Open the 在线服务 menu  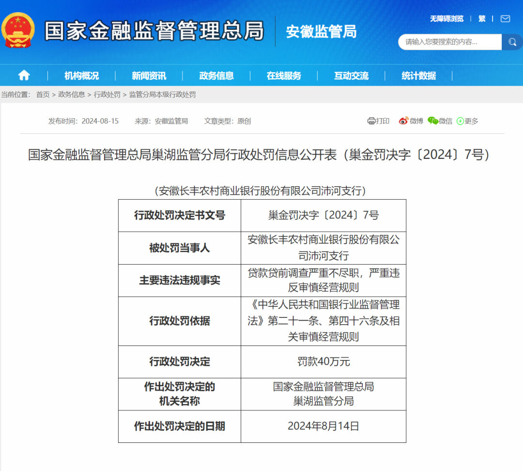click(x=284, y=76)
